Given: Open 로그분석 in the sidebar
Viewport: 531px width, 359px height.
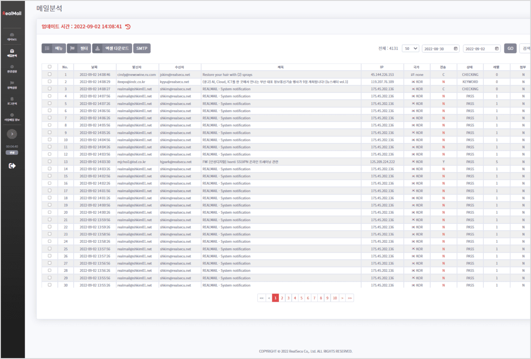Looking at the screenshot, I should (x=12, y=100).
